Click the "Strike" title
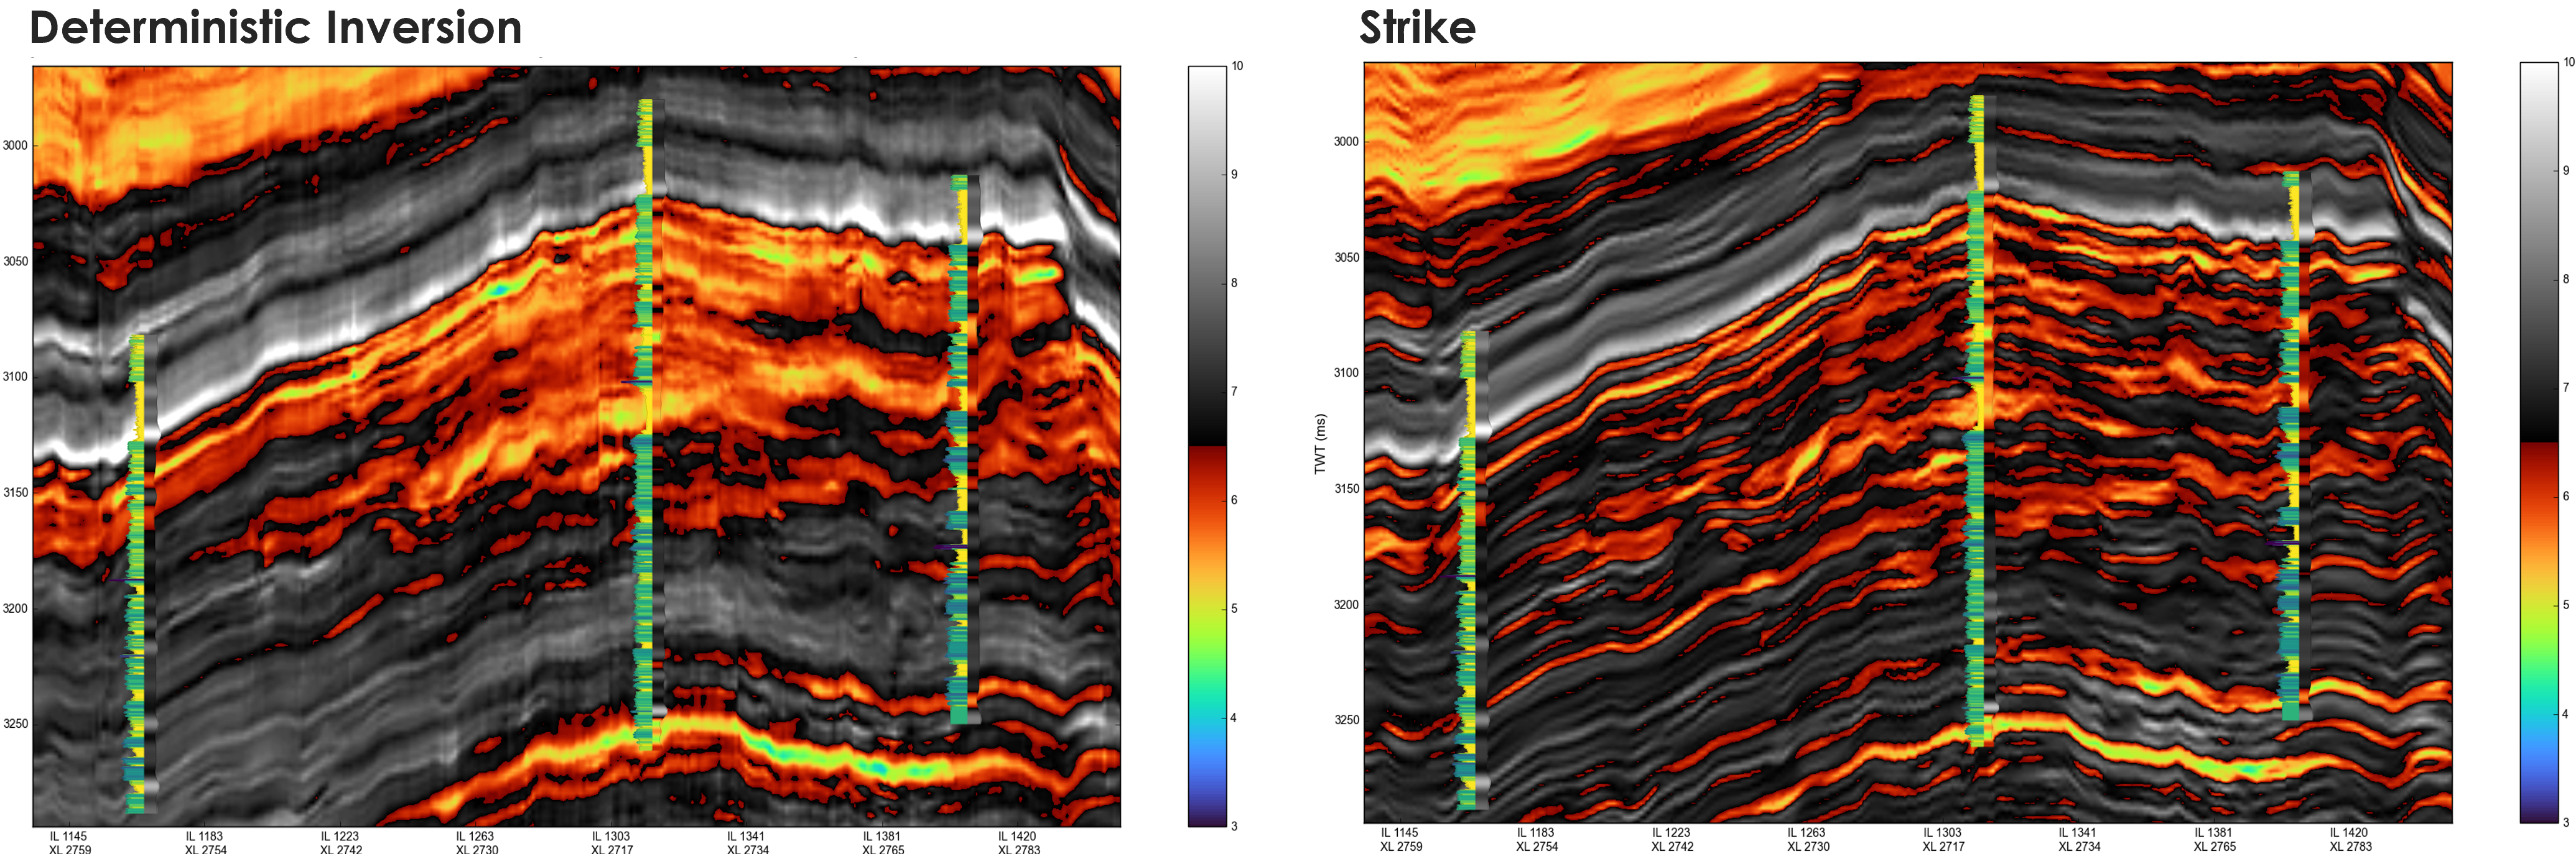The height and width of the screenshot is (854, 2576). coord(1417,28)
